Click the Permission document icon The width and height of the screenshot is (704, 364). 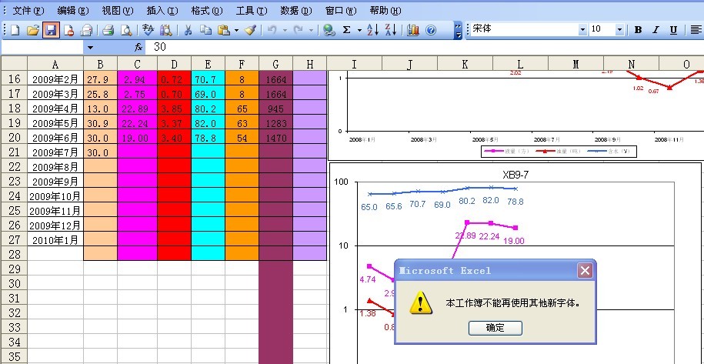tap(68, 30)
